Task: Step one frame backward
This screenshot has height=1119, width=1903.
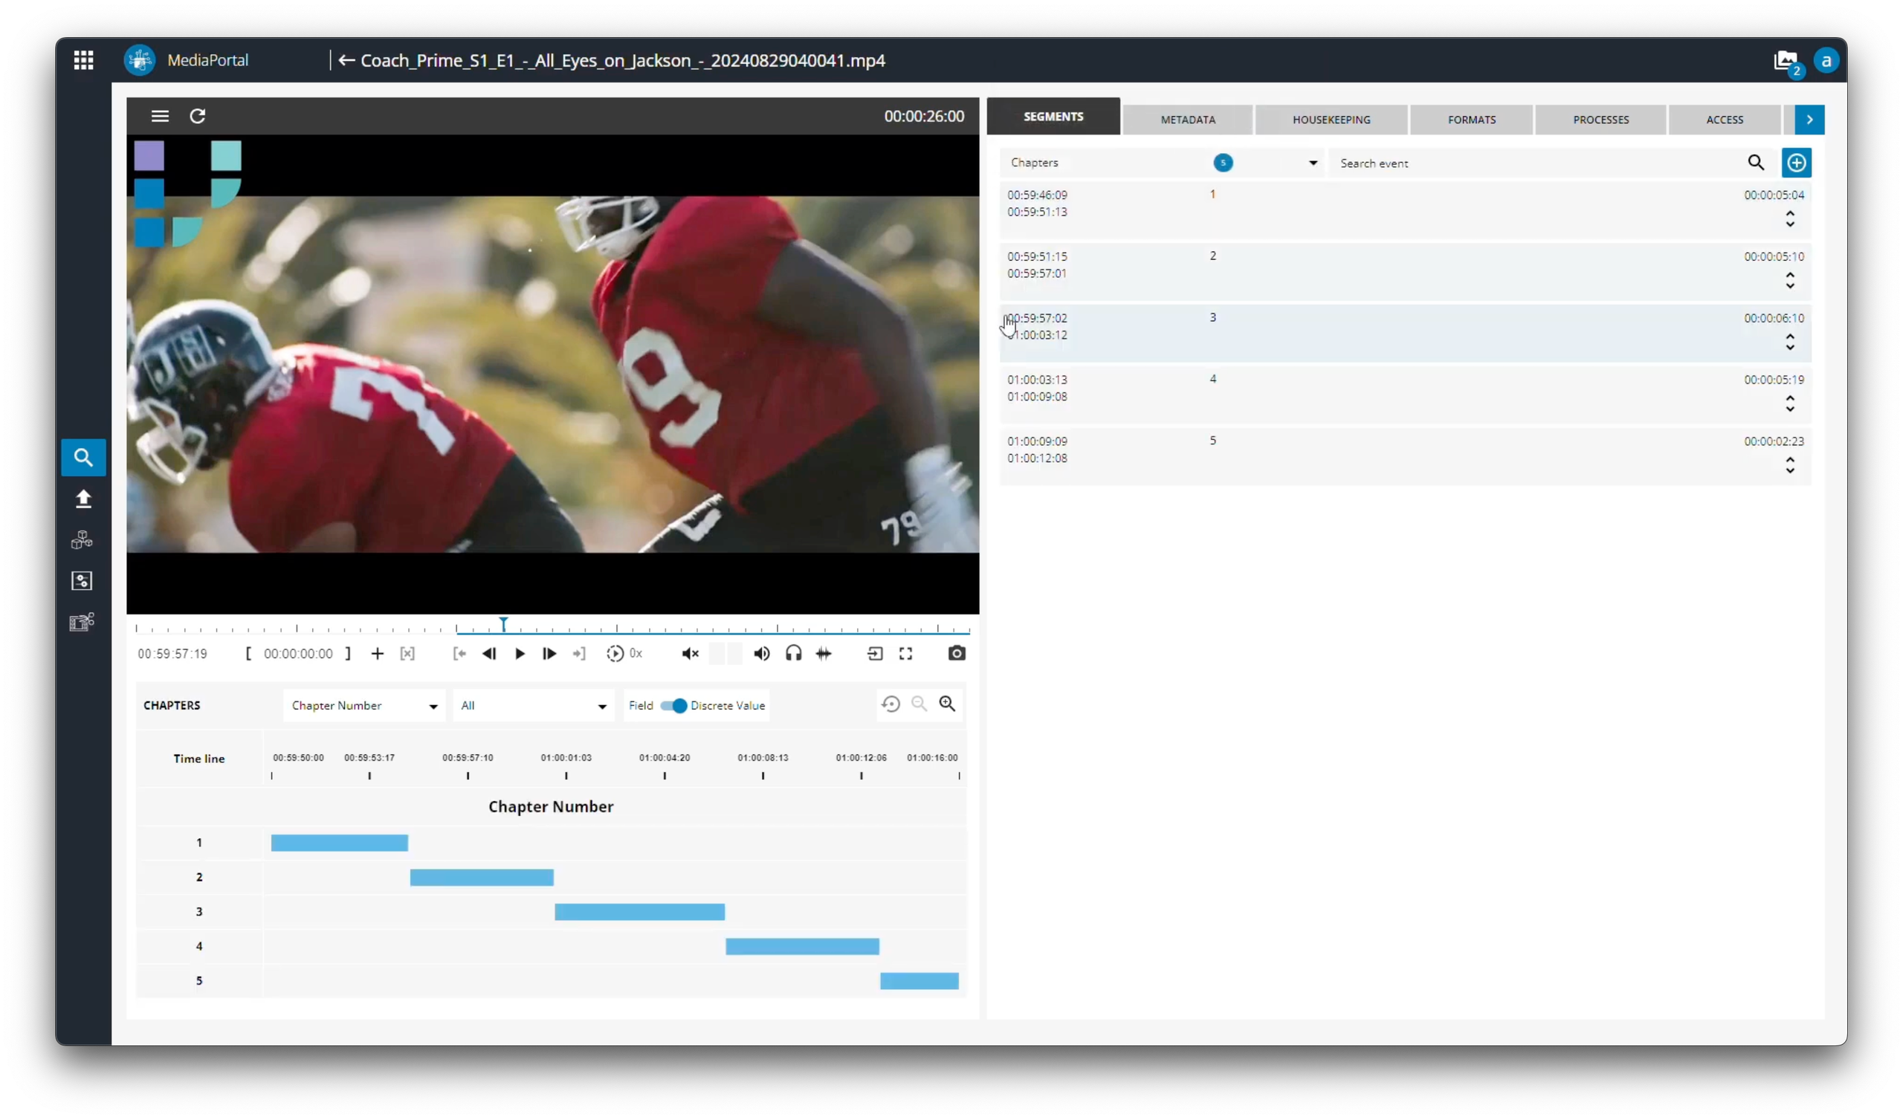Action: [489, 654]
